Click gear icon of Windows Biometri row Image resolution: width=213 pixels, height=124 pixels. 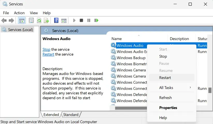tap(113, 64)
